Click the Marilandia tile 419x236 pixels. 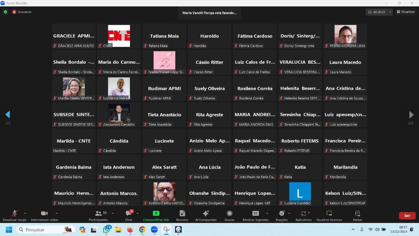345,167
